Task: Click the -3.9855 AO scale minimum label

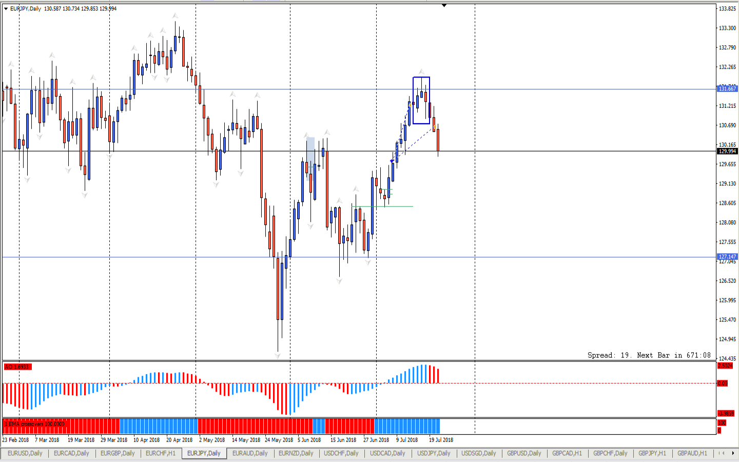Action: [726, 414]
